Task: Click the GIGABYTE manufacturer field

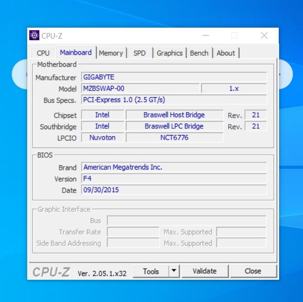Action: (x=174, y=77)
